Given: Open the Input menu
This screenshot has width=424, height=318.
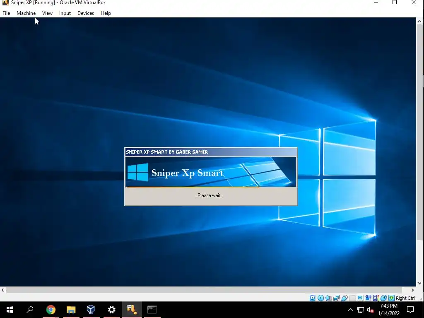Looking at the screenshot, I should click(65, 13).
